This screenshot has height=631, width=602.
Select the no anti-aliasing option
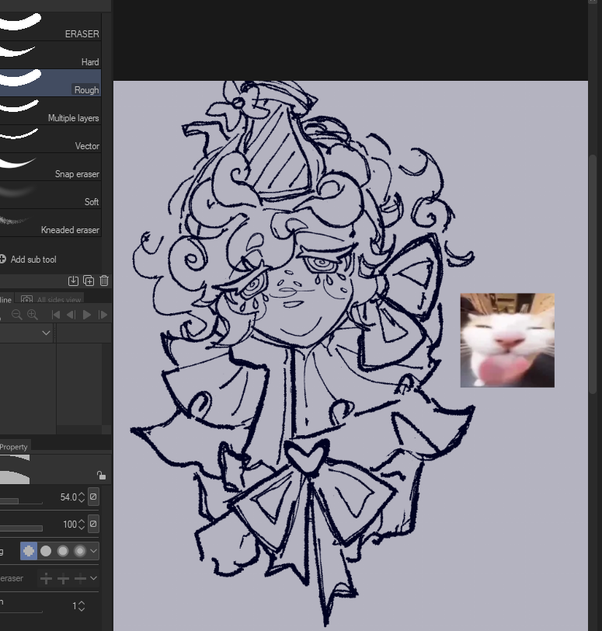coord(29,551)
